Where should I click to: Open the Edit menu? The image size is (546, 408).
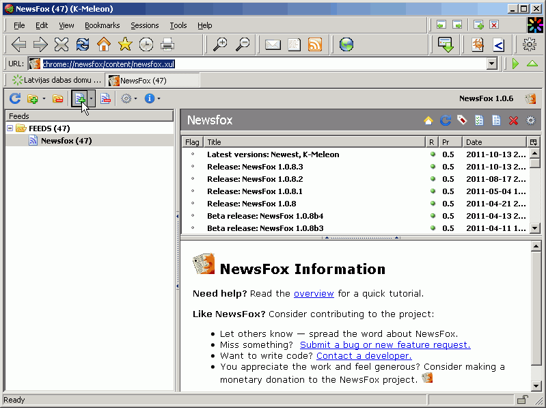click(42, 25)
